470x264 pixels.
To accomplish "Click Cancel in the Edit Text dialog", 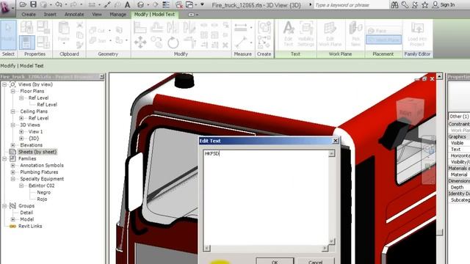I will tap(315, 261).
